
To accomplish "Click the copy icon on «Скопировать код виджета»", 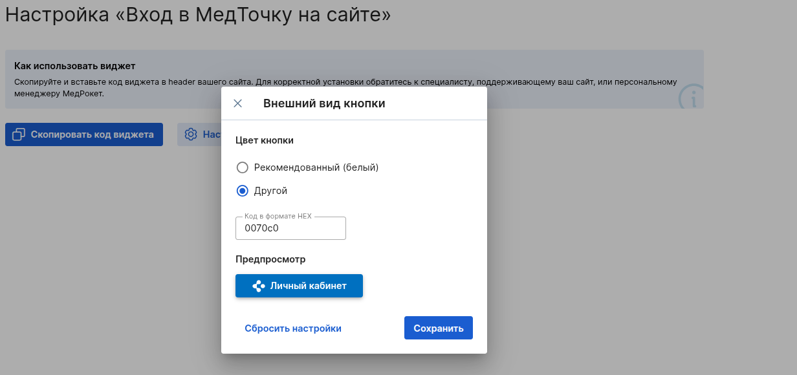I will click(x=19, y=134).
